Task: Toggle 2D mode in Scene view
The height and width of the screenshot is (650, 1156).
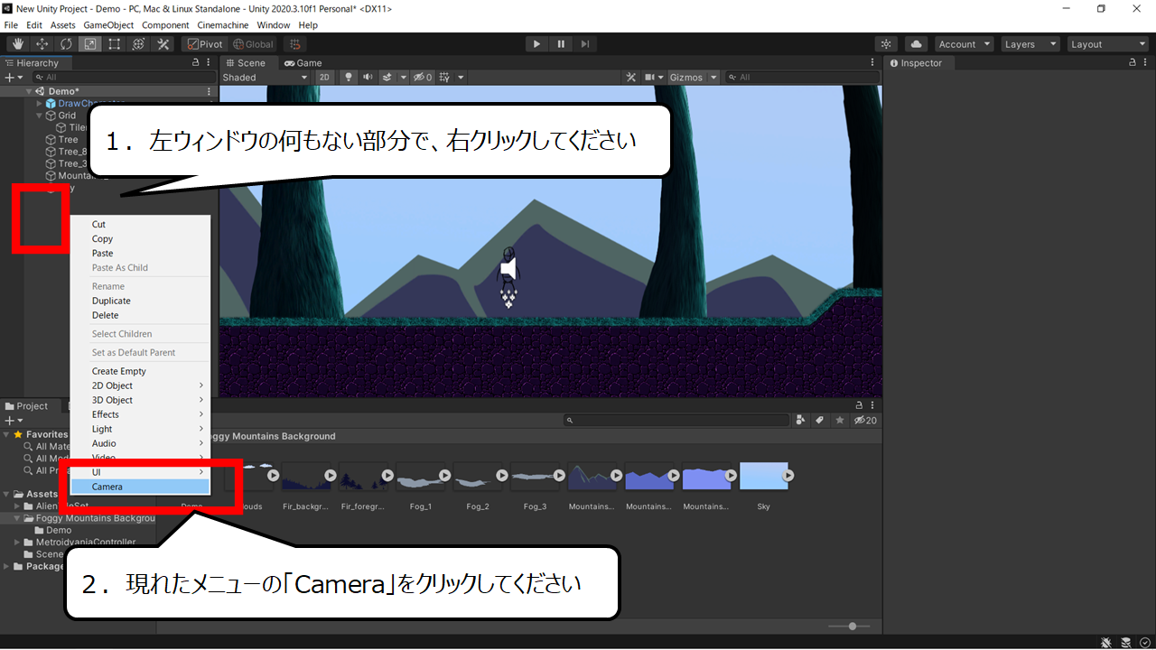Action: pos(324,78)
